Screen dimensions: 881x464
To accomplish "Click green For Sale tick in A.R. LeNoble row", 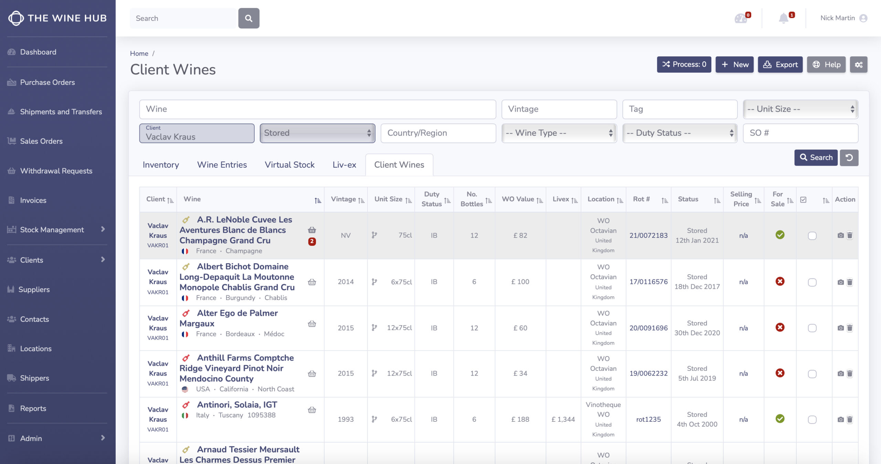I will pos(780,235).
